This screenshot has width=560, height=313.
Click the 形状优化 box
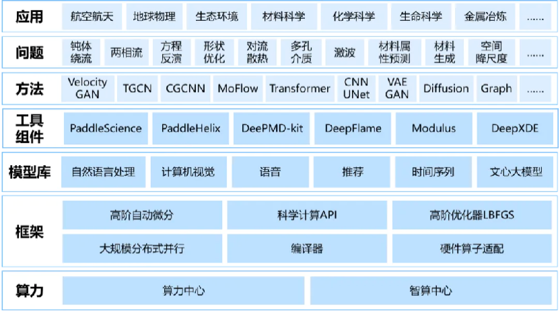[x=214, y=52]
